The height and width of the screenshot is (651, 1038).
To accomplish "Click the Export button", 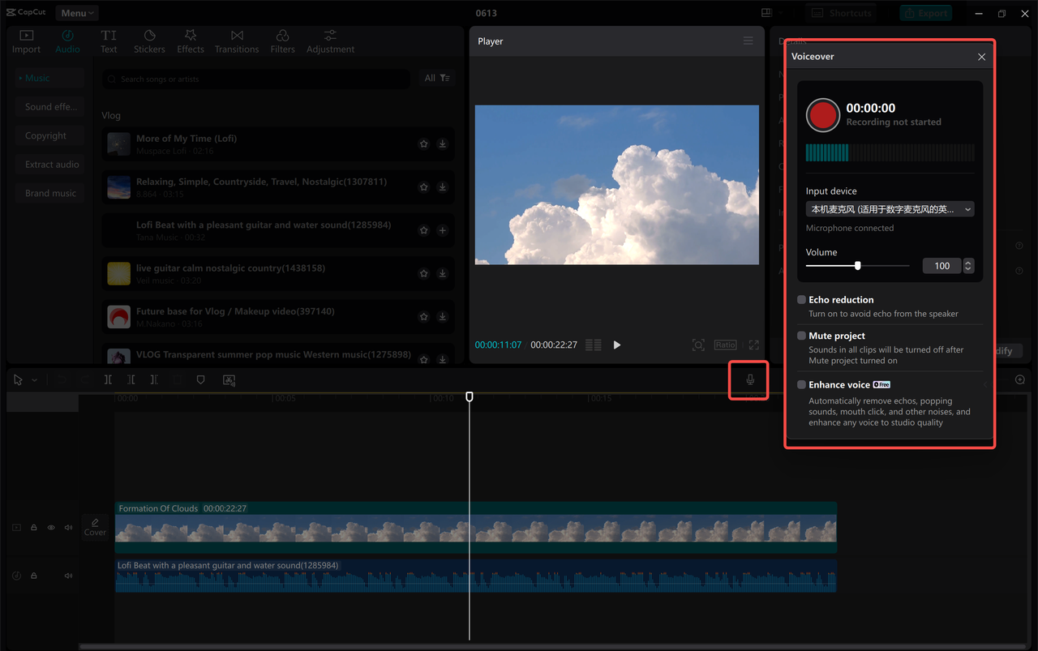I will click(x=925, y=13).
